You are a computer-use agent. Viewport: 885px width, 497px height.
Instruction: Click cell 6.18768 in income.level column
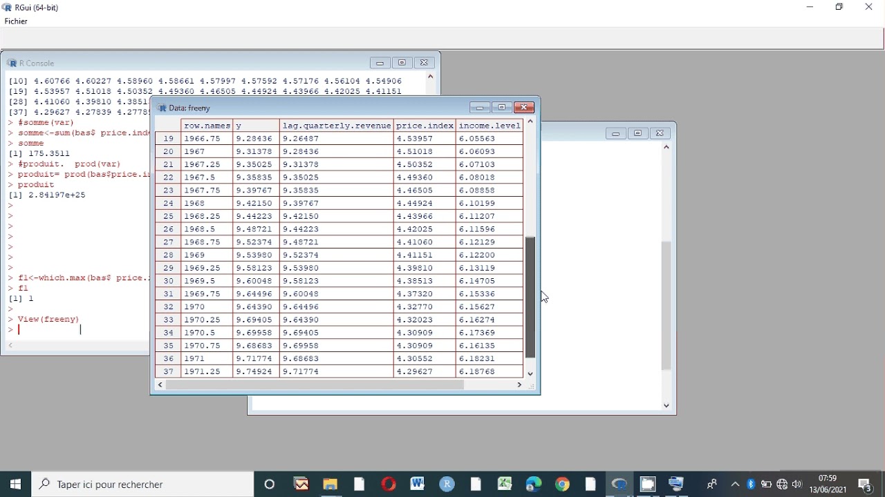click(490, 371)
